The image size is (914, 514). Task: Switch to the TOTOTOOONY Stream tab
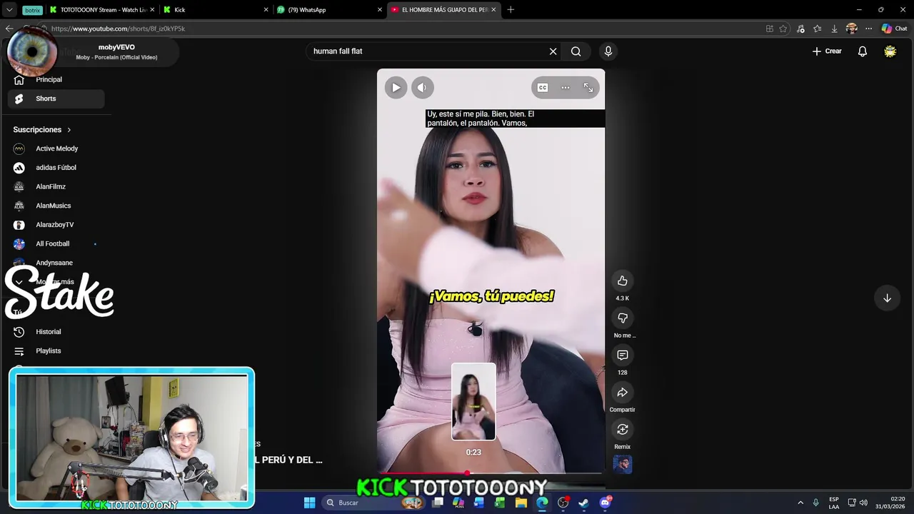(102, 10)
